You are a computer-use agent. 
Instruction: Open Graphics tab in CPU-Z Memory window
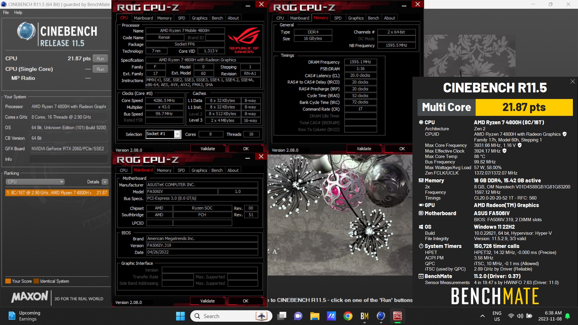point(356,18)
